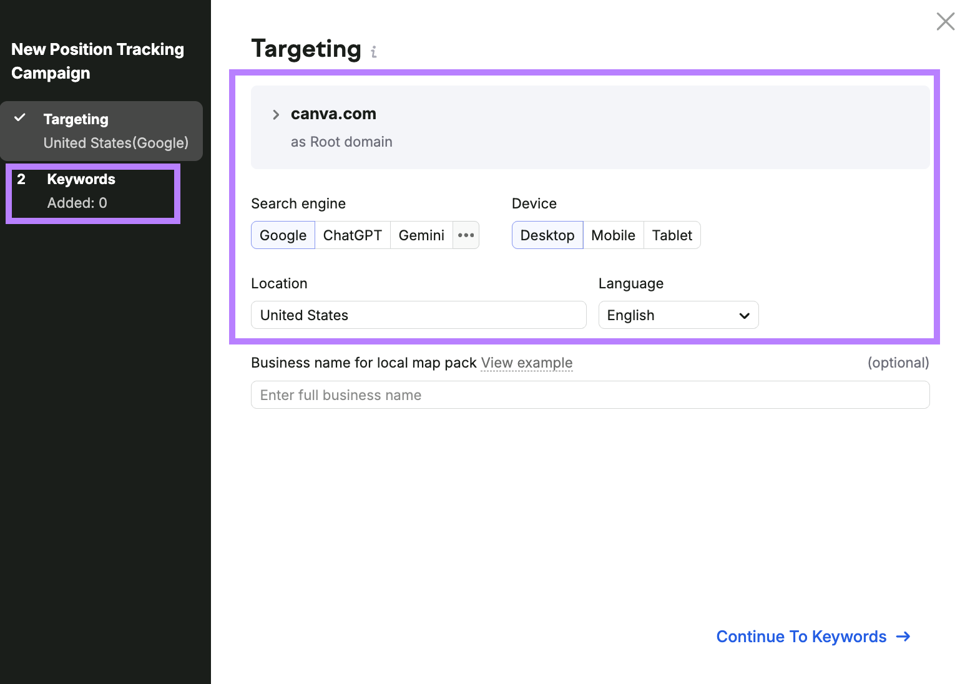Screen dimensions: 960x684
Task: Choose Tablet device
Action: [672, 235]
